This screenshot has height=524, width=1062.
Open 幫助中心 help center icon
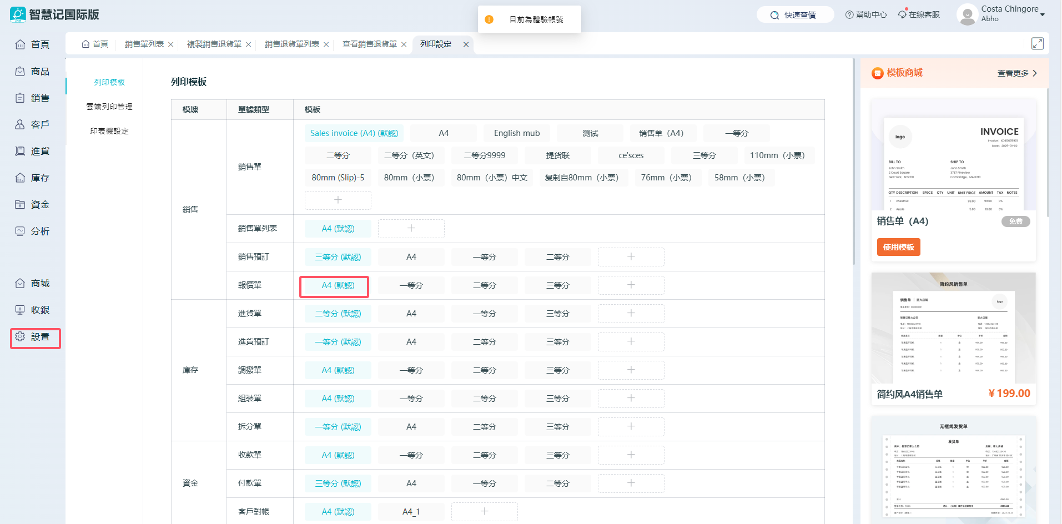tap(849, 15)
